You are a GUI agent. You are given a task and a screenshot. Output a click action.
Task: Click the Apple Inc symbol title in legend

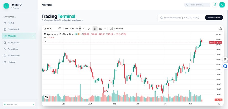click(x=60, y=34)
